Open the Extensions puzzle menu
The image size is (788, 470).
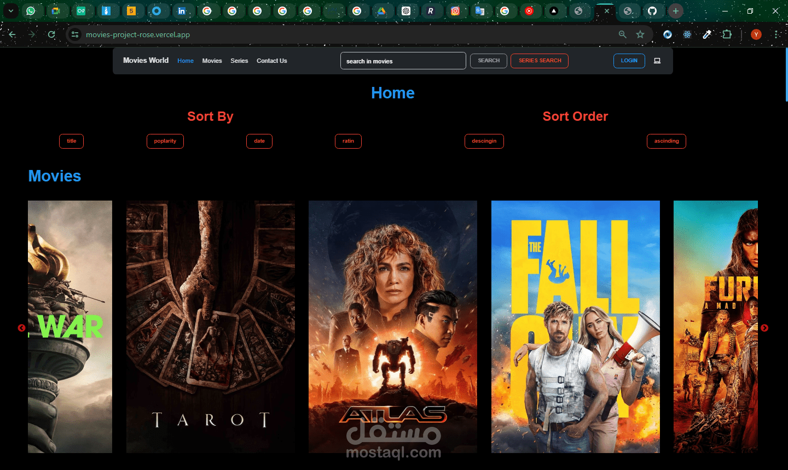(x=727, y=34)
